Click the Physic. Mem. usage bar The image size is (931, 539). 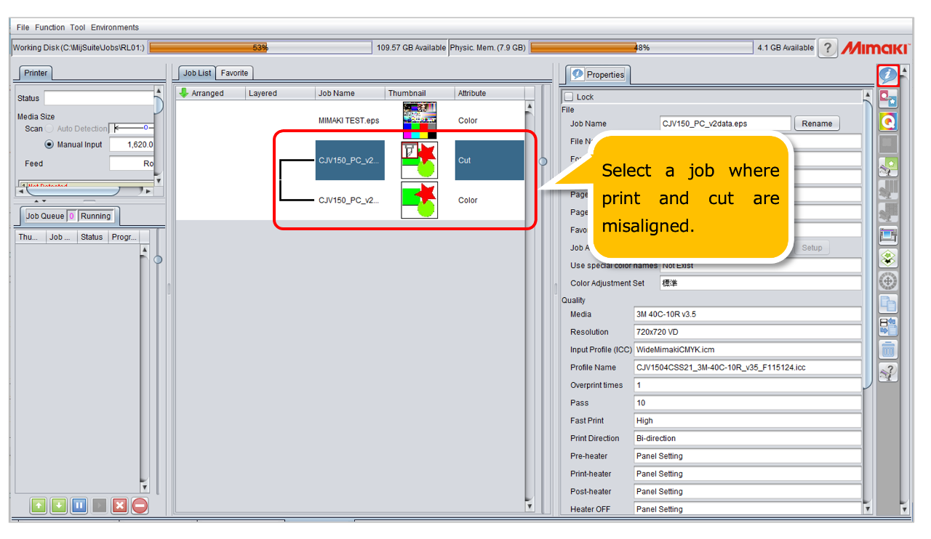[x=642, y=48]
